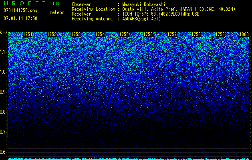Click the kHz axis unit label

(4, 32)
